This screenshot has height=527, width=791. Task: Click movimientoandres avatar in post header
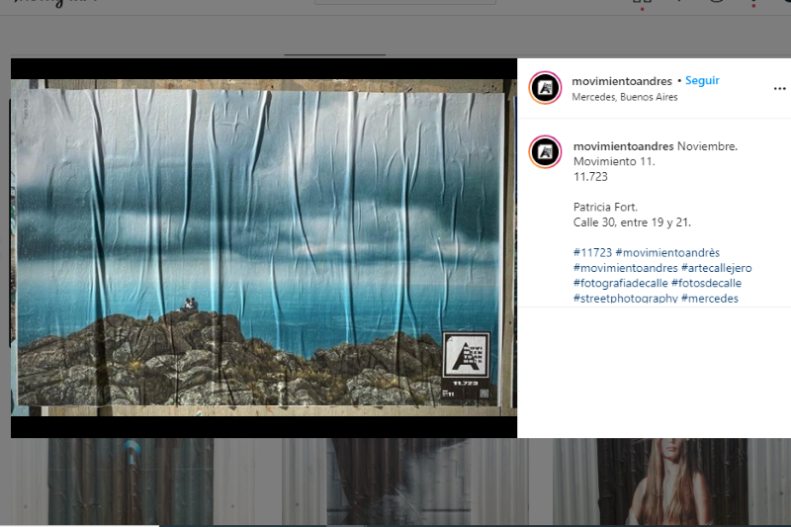[x=545, y=88]
